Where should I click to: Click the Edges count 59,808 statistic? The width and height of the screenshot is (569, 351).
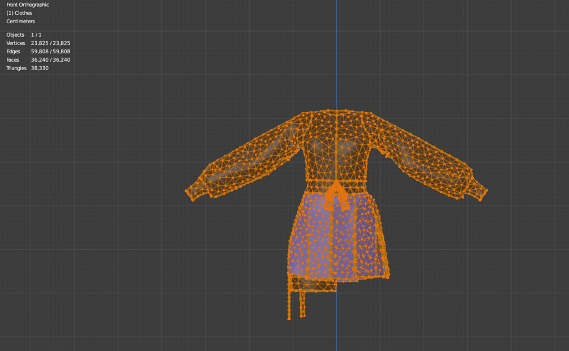tap(38, 52)
